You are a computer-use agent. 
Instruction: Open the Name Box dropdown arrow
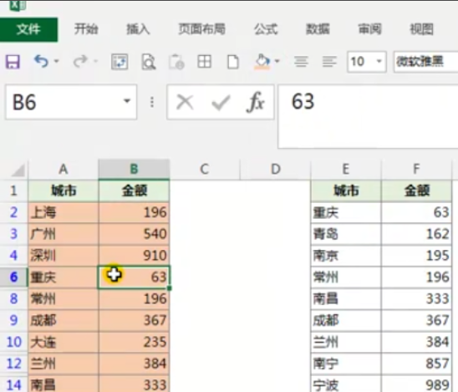127,101
